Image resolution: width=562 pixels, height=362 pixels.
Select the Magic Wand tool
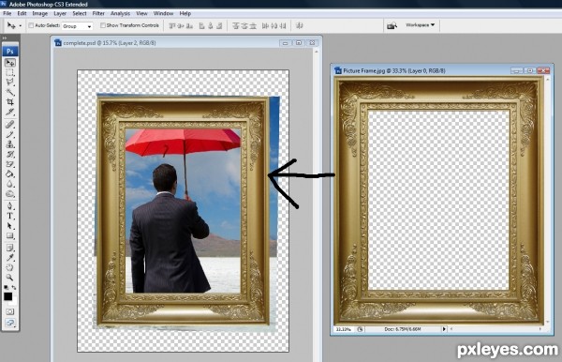pos(10,92)
